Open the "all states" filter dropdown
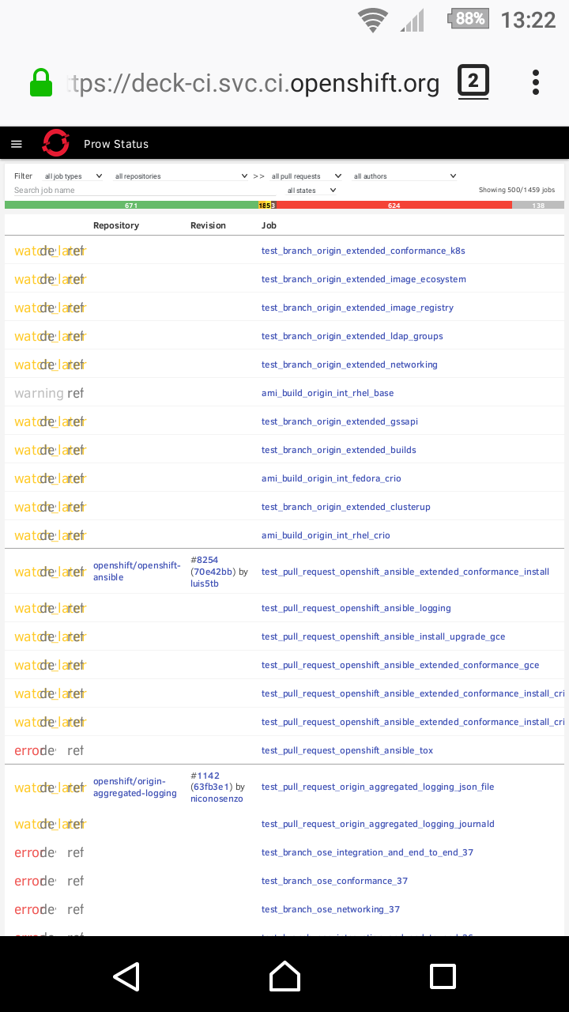This screenshot has width=569, height=1012. (312, 191)
